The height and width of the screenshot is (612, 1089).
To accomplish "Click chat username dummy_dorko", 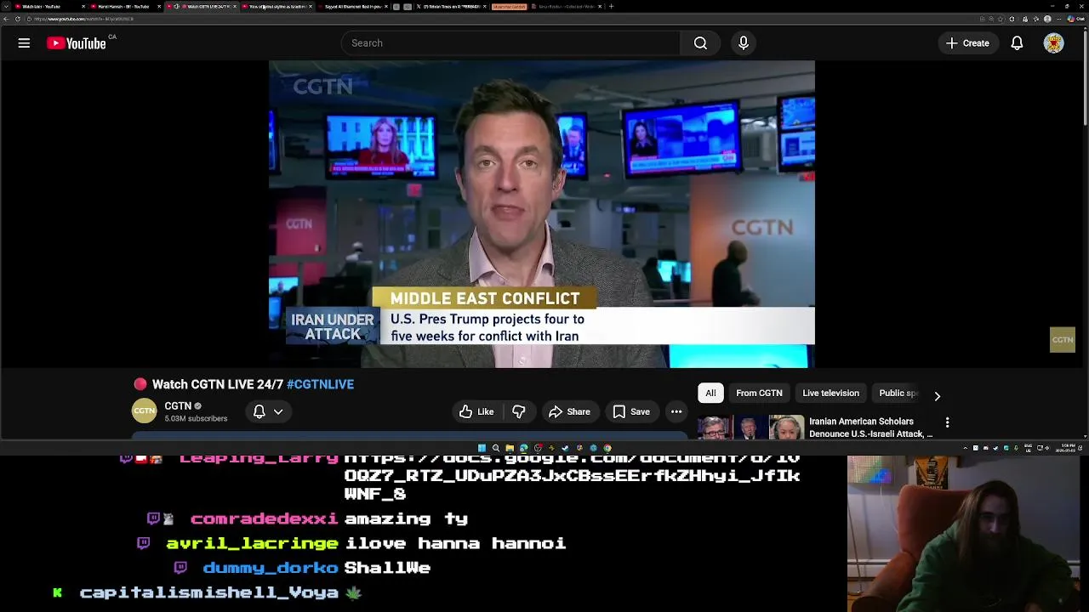I will (270, 568).
